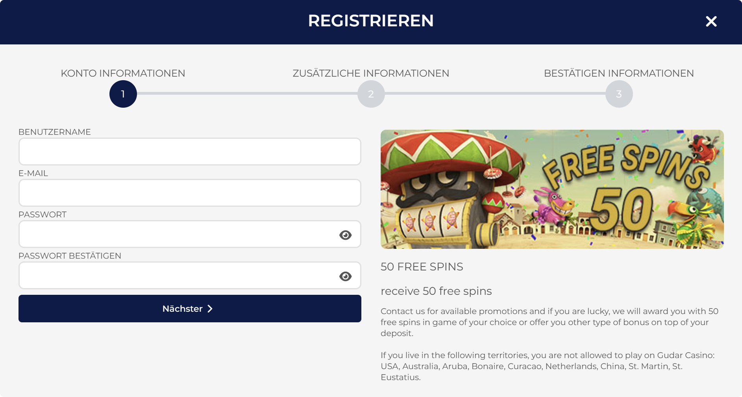Image resolution: width=742 pixels, height=397 pixels.
Task: Select step 1 Konto Informationen circle
Action: (x=123, y=94)
